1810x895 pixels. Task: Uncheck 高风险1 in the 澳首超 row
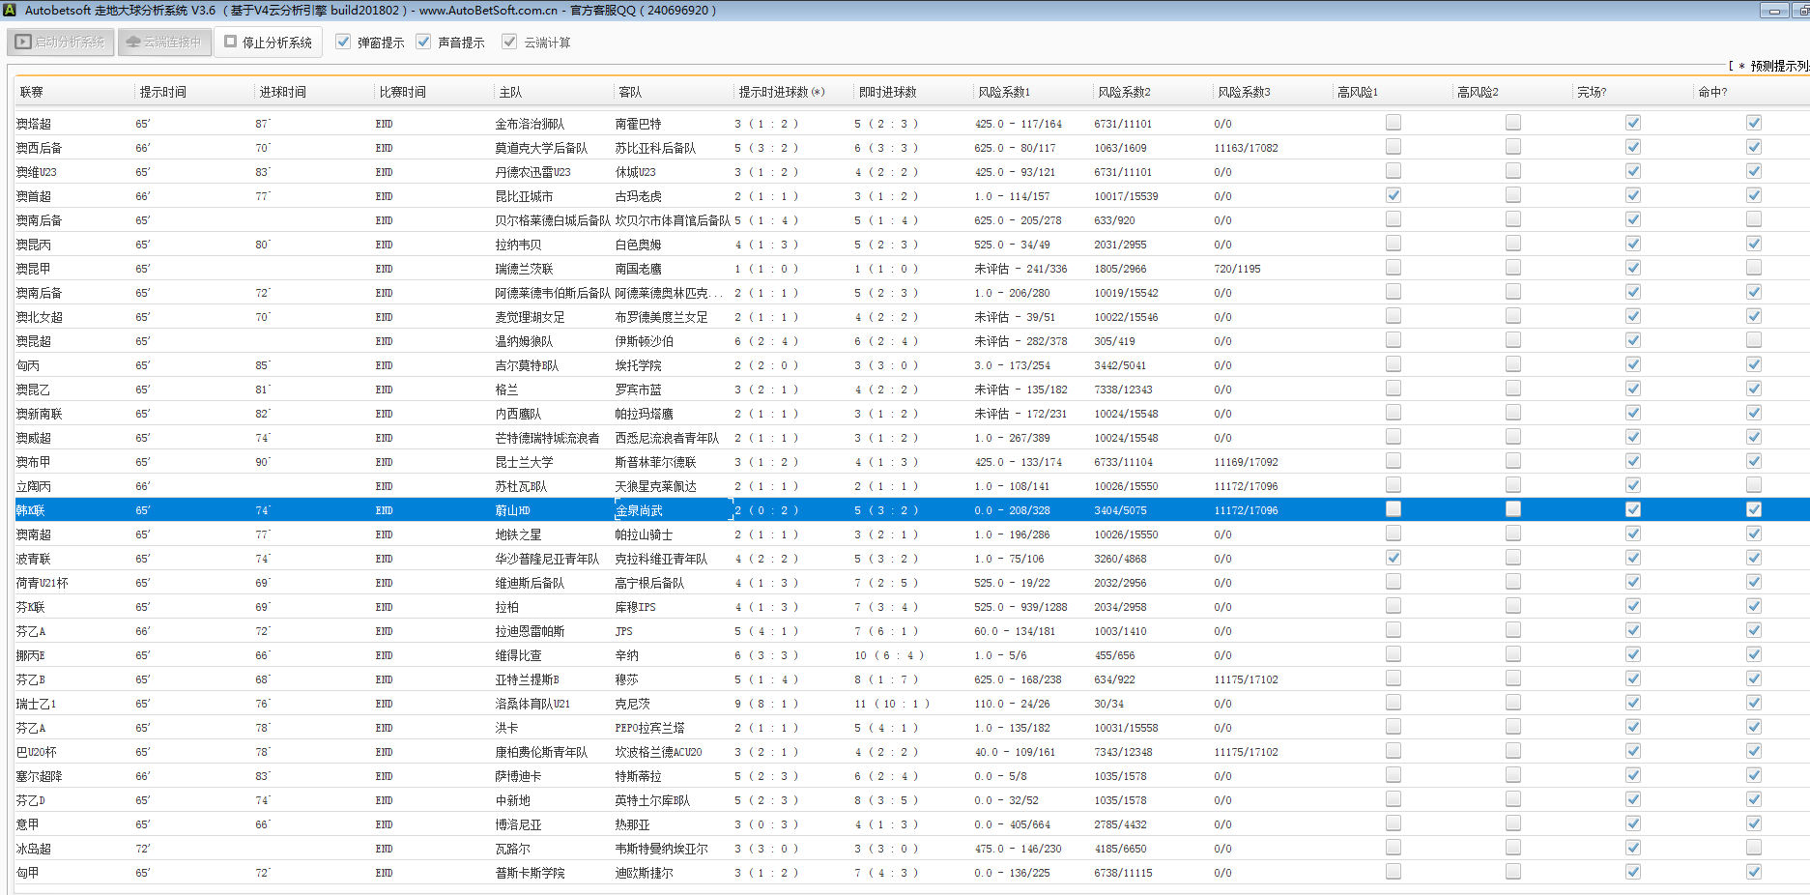point(1393,195)
